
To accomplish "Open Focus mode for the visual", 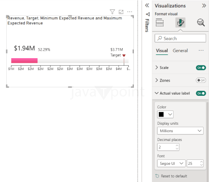I will pyautogui.click(x=121, y=12).
